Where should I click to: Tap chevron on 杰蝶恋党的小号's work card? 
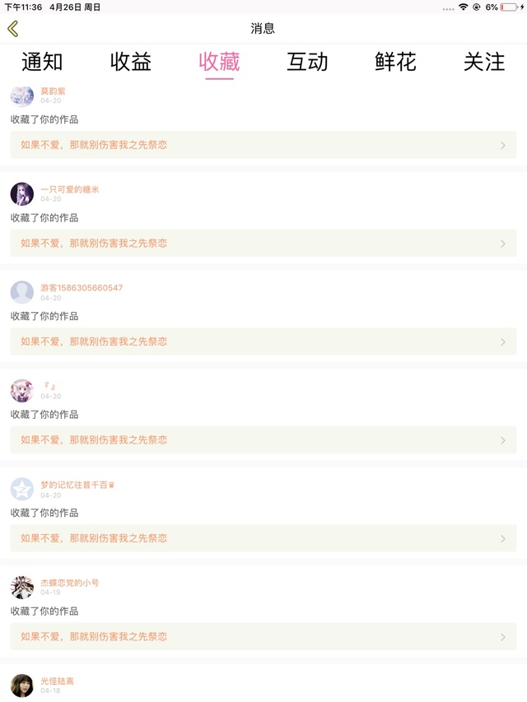pyautogui.click(x=503, y=637)
